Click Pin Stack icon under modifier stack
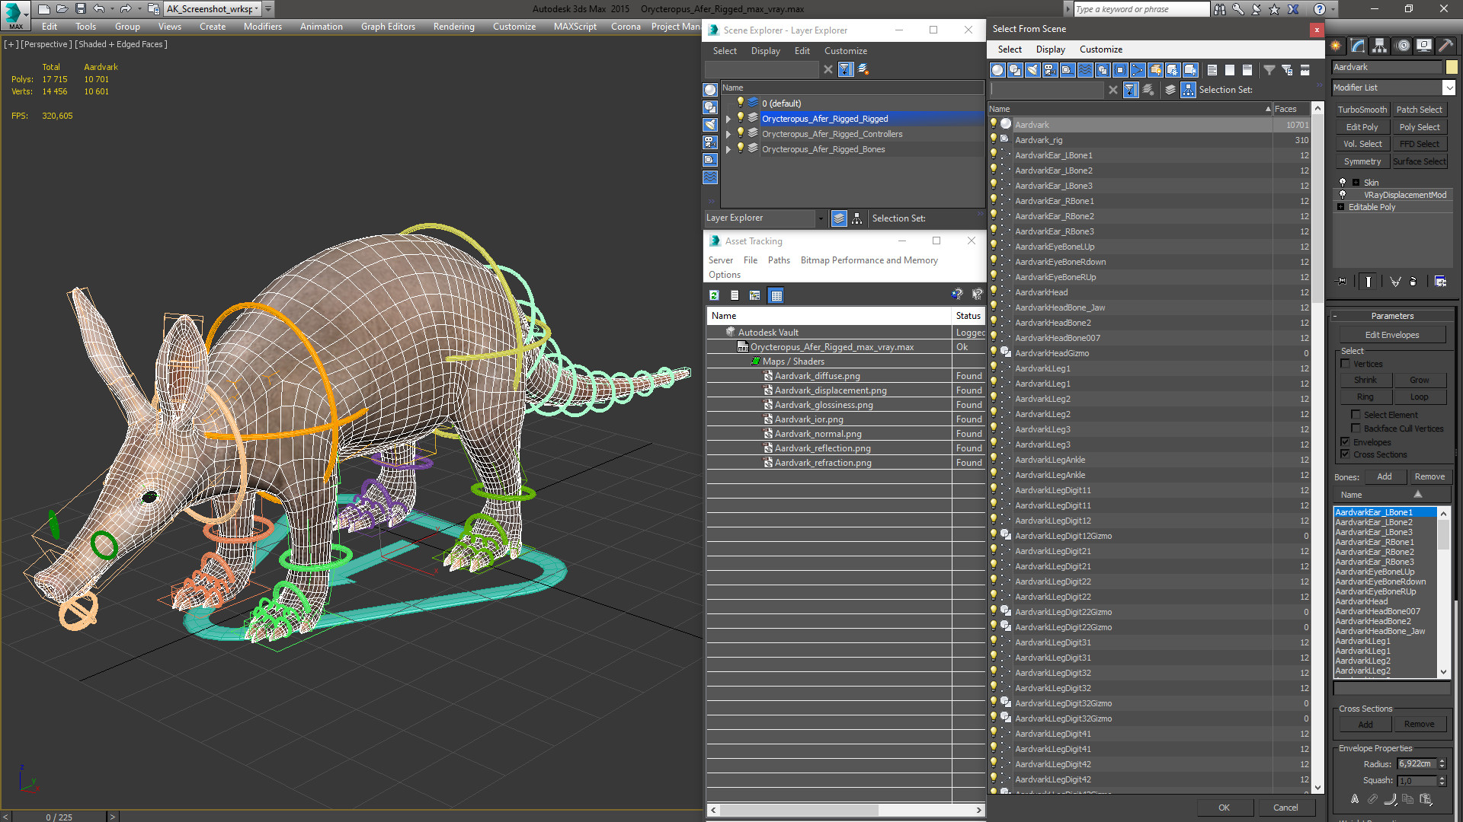Screen dimensions: 1463x822 click(x=1342, y=282)
